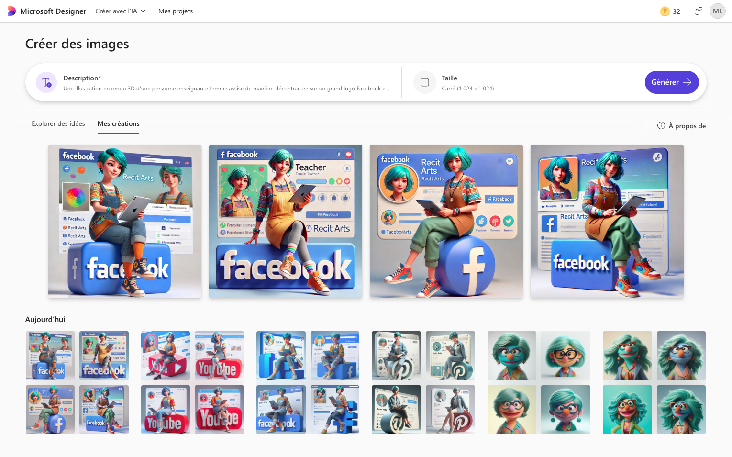Screen dimensions: 732x457
Task: Click the text prompt icon beside Description
Action: tap(46, 82)
